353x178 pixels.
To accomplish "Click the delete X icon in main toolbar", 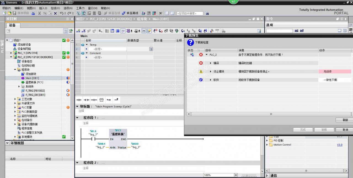I will 55,13.
